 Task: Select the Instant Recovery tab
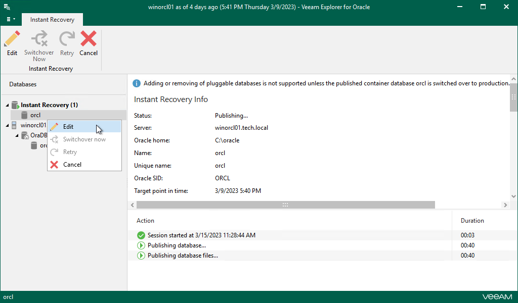pyautogui.click(x=52, y=20)
